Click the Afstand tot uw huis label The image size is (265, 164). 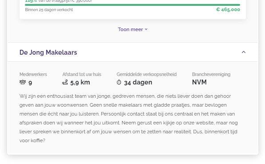tap(82, 74)
